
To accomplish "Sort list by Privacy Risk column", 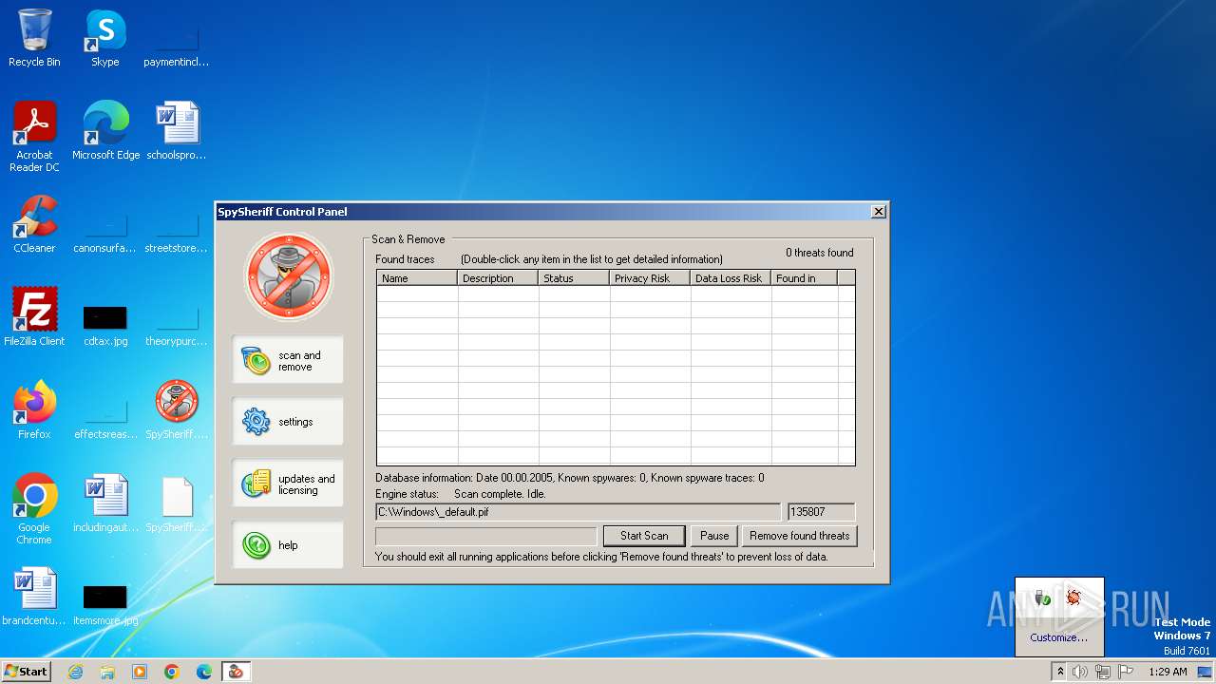I will [x=651, y=278].
